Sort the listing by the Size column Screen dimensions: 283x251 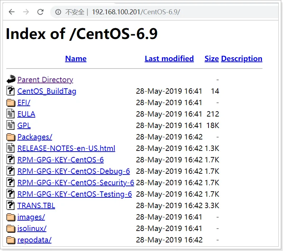(x=211, y=59)
